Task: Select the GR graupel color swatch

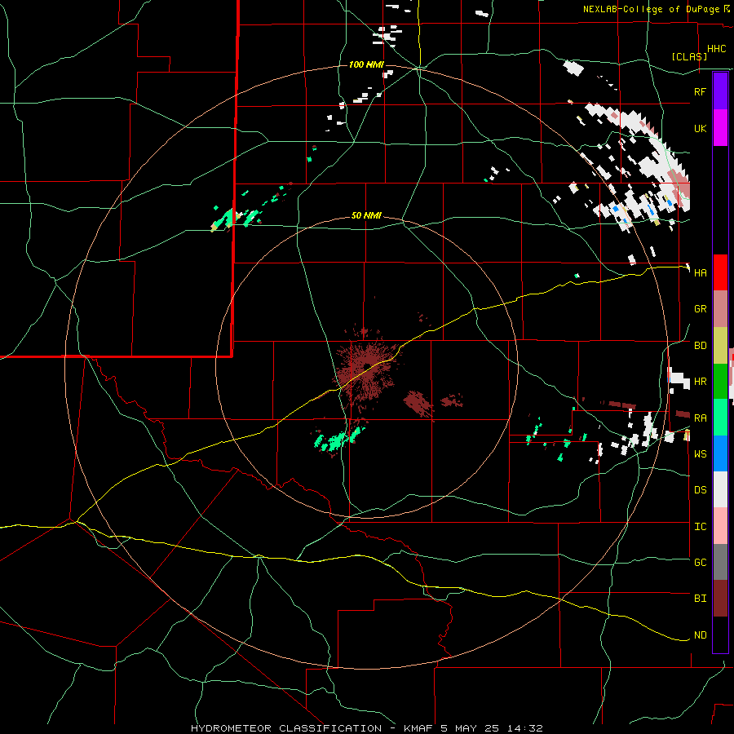Action: pyautogui.click(x=720, y=309)
